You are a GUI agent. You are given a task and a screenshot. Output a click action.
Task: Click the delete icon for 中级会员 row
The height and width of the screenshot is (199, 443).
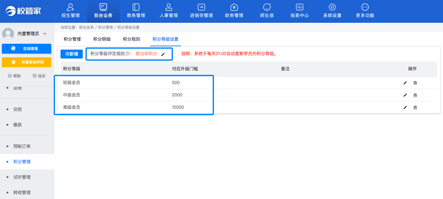pos(415,95)
